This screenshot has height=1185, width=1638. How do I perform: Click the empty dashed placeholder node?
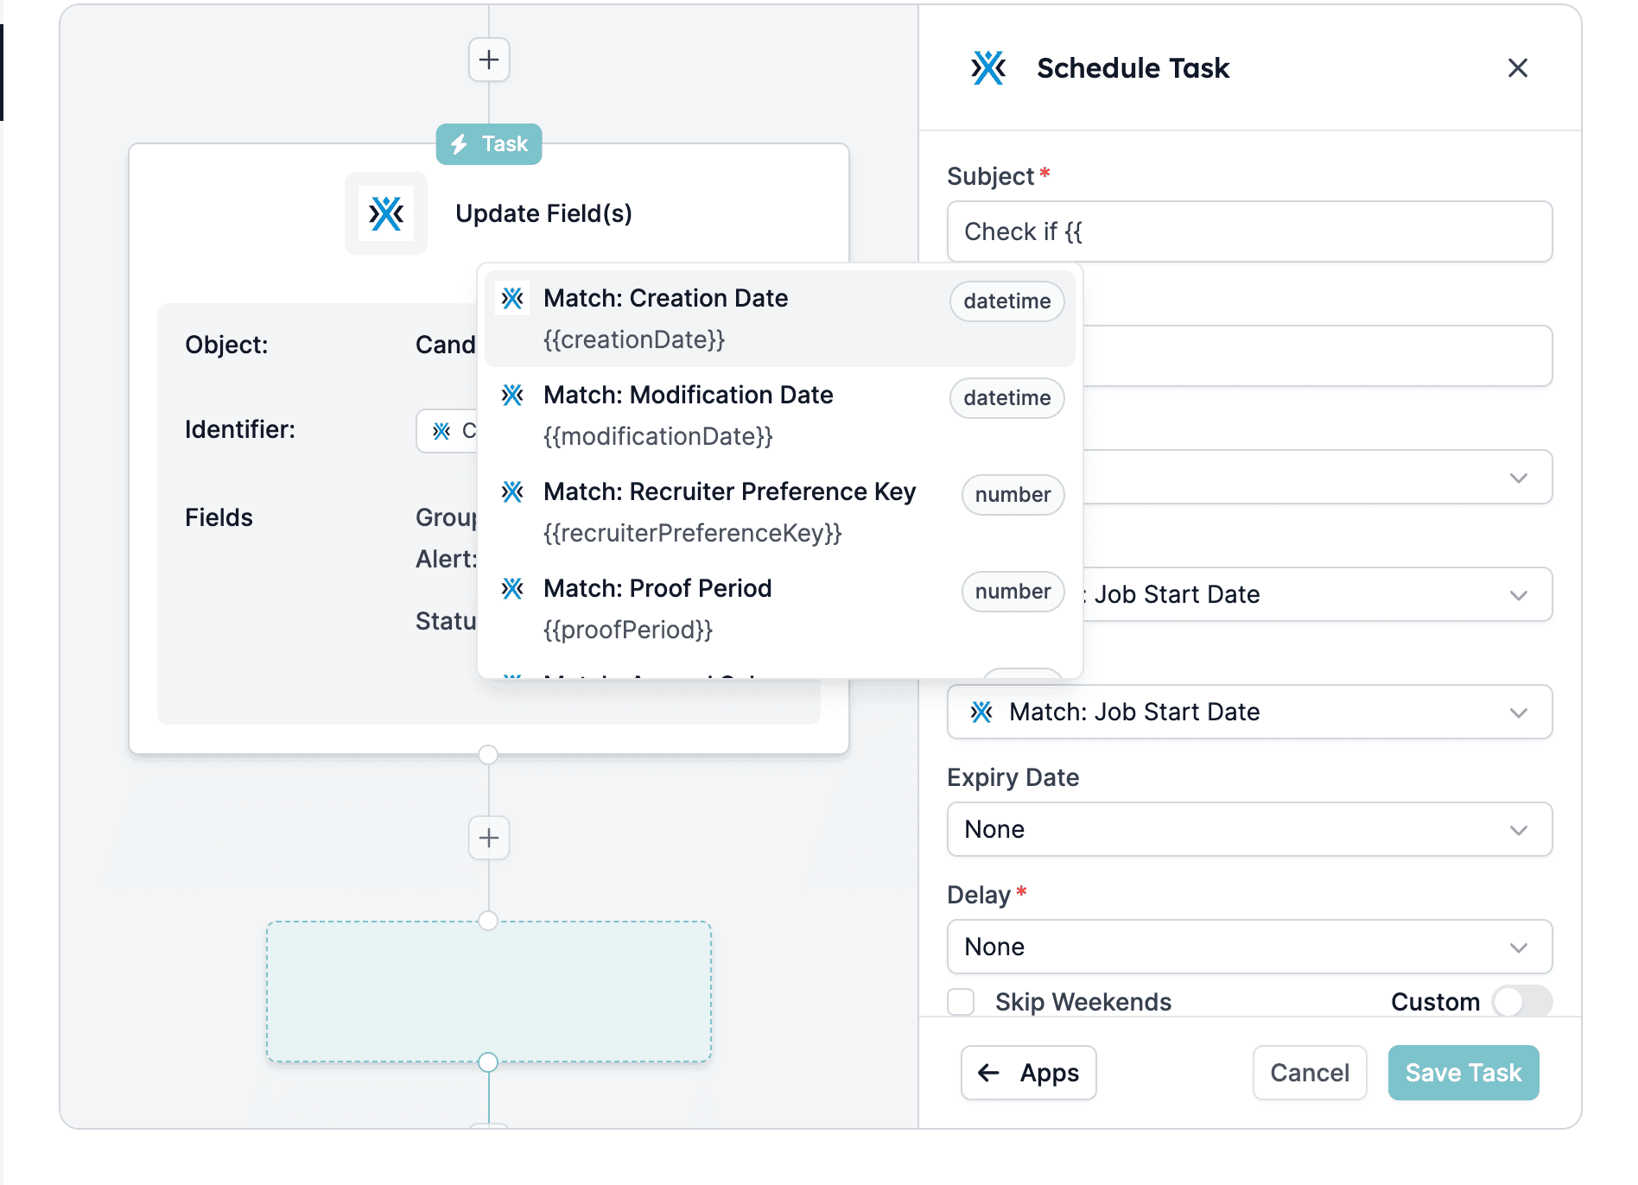pos(489,992)
